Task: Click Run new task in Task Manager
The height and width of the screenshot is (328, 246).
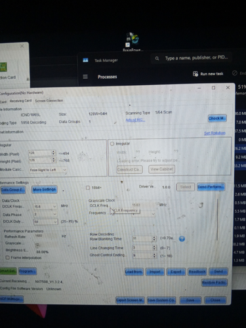Action: tap(208, 73)
